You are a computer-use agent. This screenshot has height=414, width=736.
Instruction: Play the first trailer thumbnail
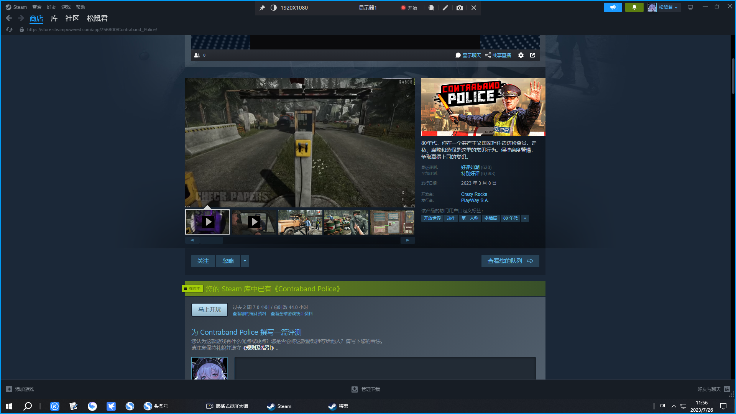207,222
